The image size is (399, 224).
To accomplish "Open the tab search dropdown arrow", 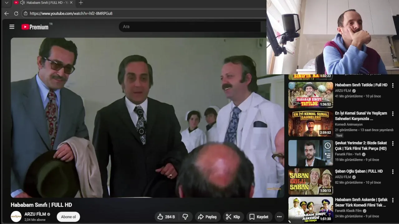I will coord(7,3).
